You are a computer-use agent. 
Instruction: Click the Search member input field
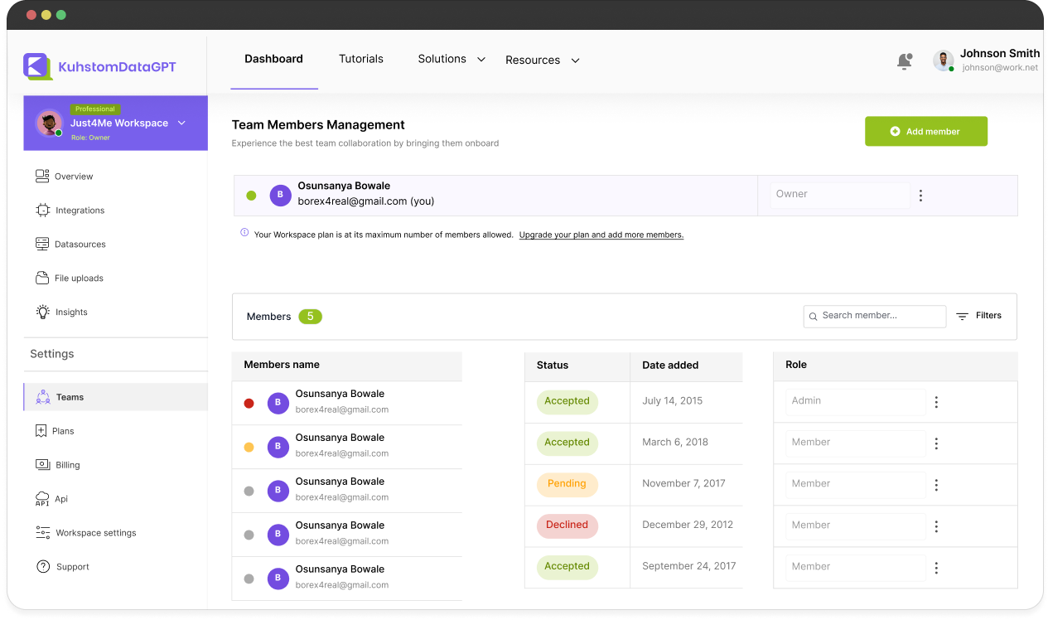point(874,316)
